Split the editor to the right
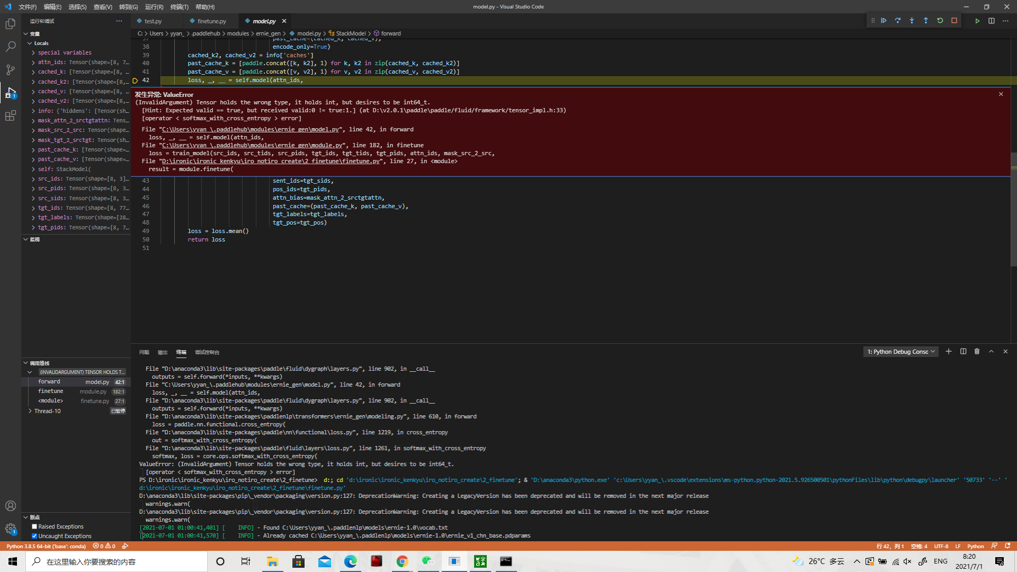The image size is (1017, 572). point(991,21)
